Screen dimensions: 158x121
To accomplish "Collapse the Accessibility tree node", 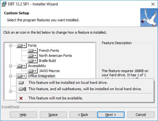I will point(11,66).
